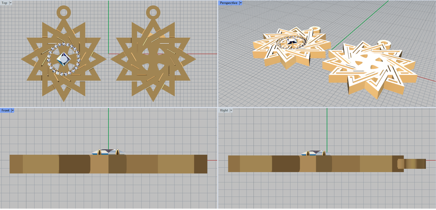Expand the Front viewport menu arrow
The width and height of the screenshot is (436, 210).
coord(13,110)
